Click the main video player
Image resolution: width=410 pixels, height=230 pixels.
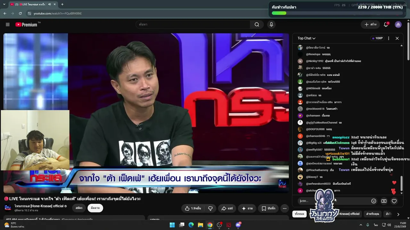[x=146, y=113]
